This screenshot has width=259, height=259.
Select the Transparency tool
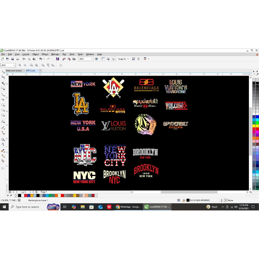click(x=3, y=144)
